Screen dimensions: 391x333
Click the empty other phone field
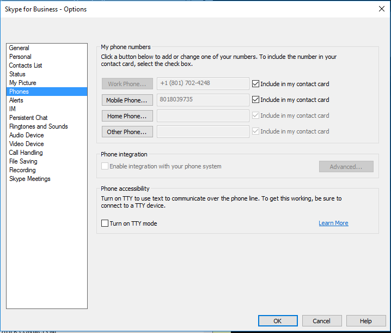click(x=203, y=131)
